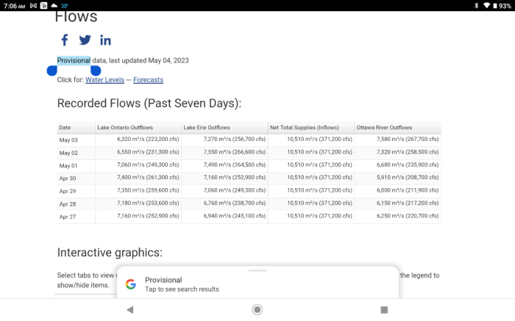
Task: Follow the Forecasts link
Action: pos(148,79)
